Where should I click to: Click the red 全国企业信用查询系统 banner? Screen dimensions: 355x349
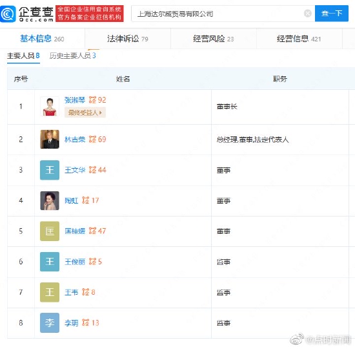tap(90, 14)
